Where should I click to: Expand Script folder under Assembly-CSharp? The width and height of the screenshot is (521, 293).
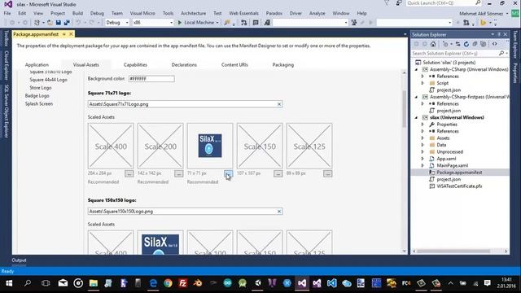[x=422, y=83]
